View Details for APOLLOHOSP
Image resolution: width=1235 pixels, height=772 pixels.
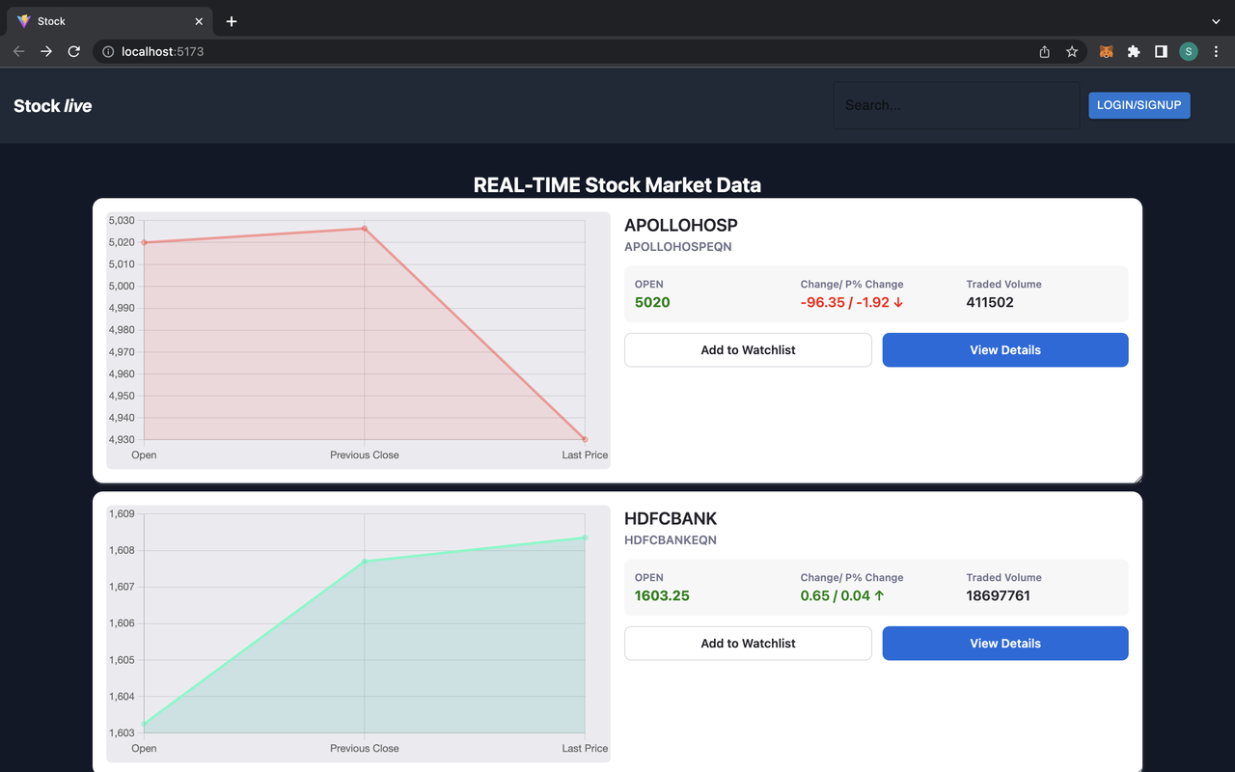[x=1005, y=350]
